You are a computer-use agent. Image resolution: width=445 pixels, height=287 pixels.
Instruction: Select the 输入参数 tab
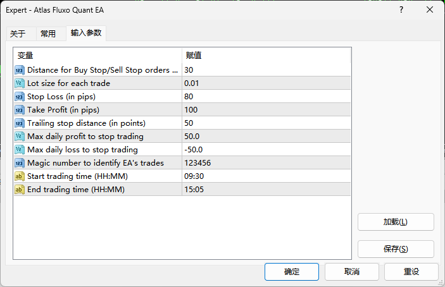coord(86,33)
